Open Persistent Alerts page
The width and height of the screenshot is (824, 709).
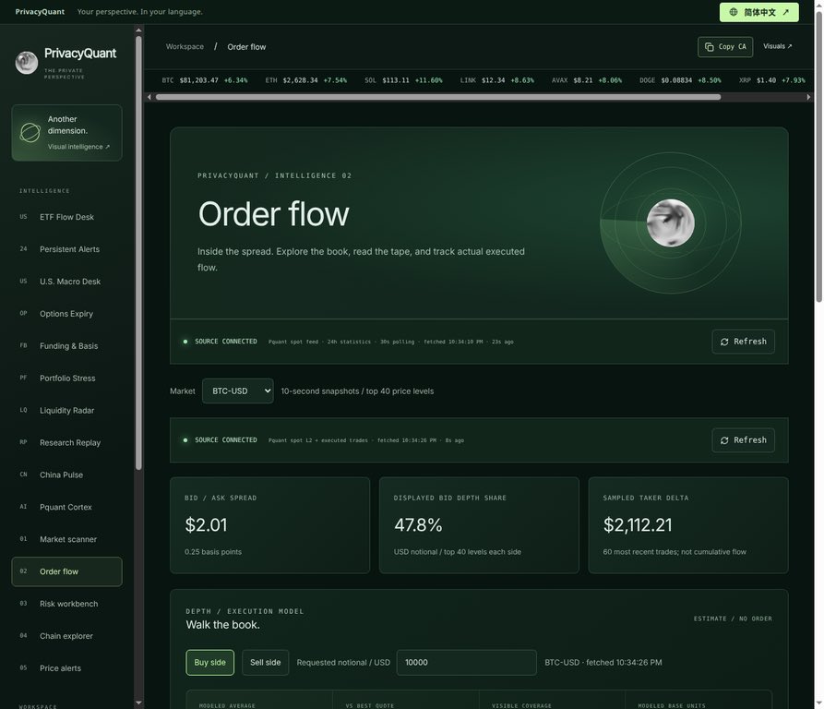tap(66, 249)
